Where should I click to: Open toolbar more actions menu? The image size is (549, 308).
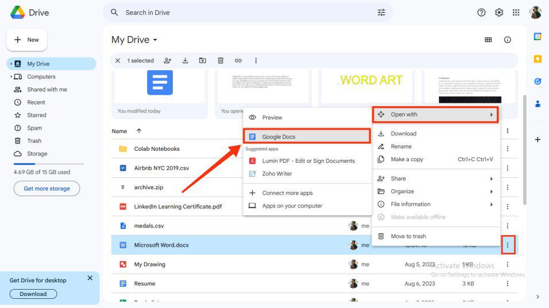click(x=256, y=60)
